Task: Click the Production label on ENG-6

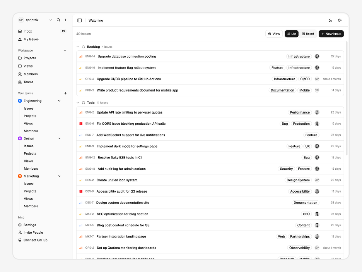Action: tap(301, 124)
